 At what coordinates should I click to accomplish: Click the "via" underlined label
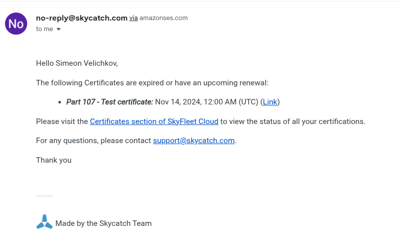(133, 18)
